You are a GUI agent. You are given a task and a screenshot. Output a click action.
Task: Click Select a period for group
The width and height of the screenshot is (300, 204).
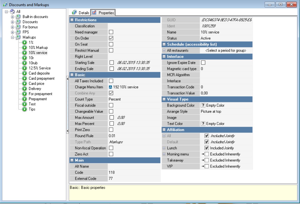coord(226,51)
